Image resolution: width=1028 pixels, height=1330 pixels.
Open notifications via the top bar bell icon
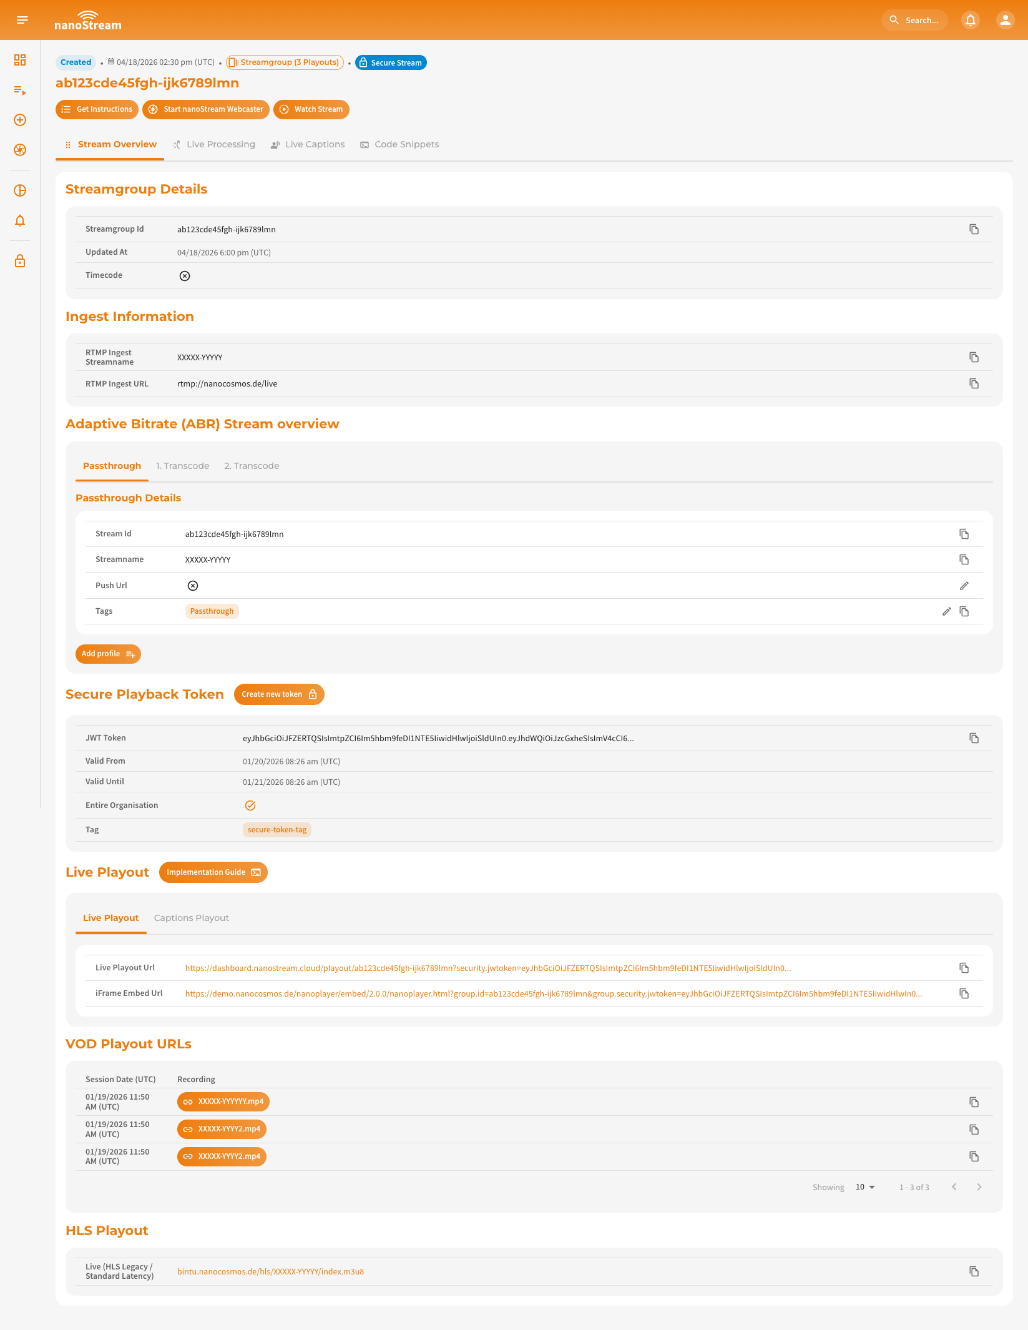(970, 19)
